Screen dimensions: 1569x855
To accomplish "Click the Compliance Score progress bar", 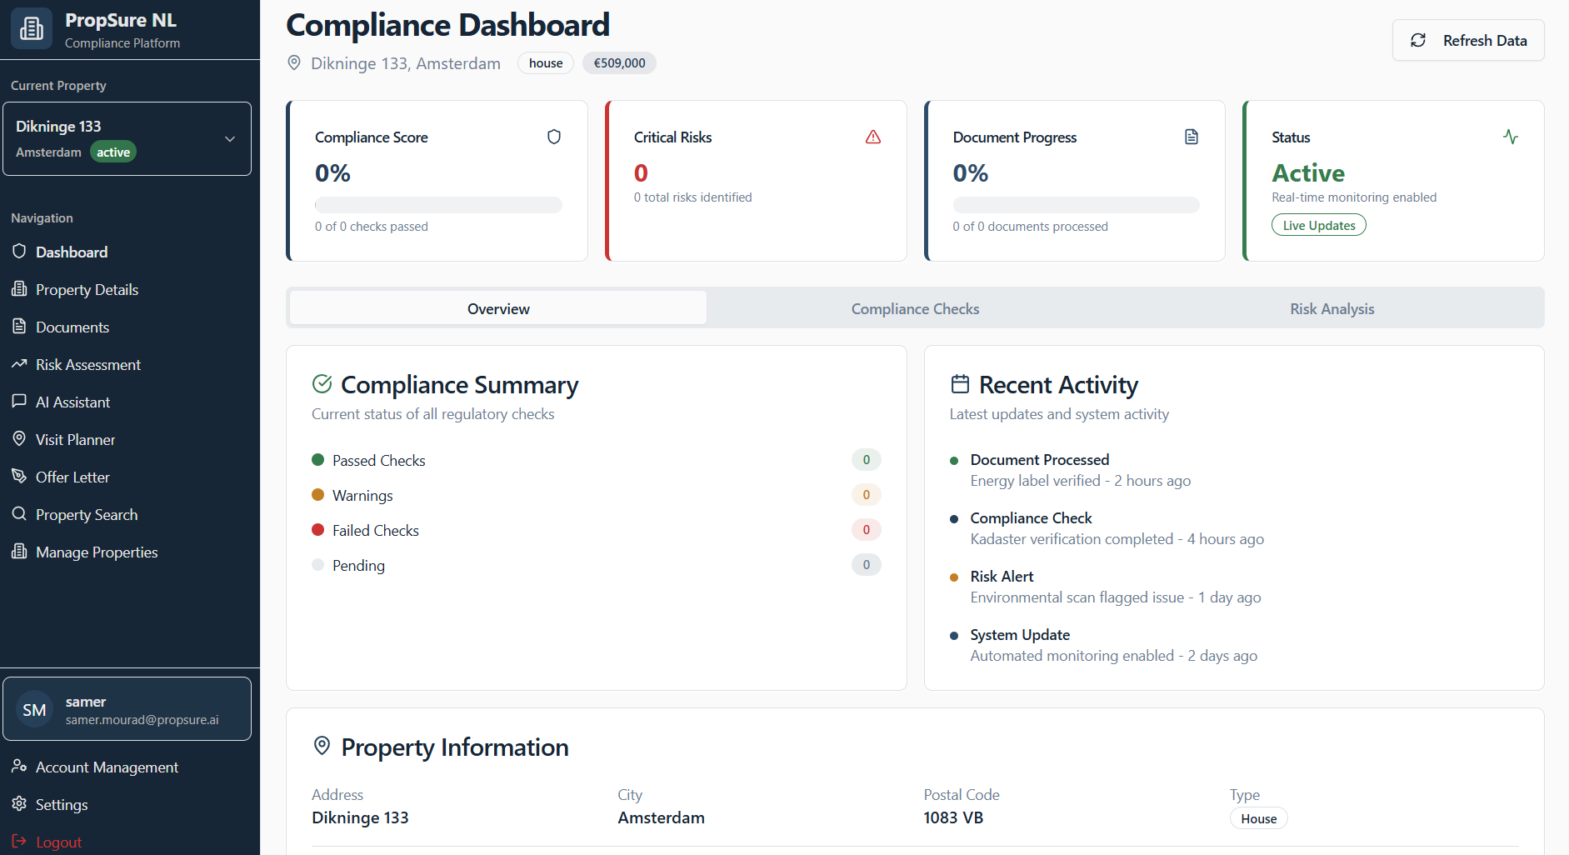I will (438, 205).
